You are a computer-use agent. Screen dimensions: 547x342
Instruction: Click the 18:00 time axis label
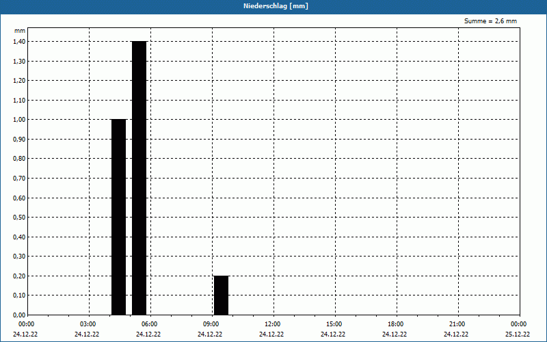pos(396,324)
